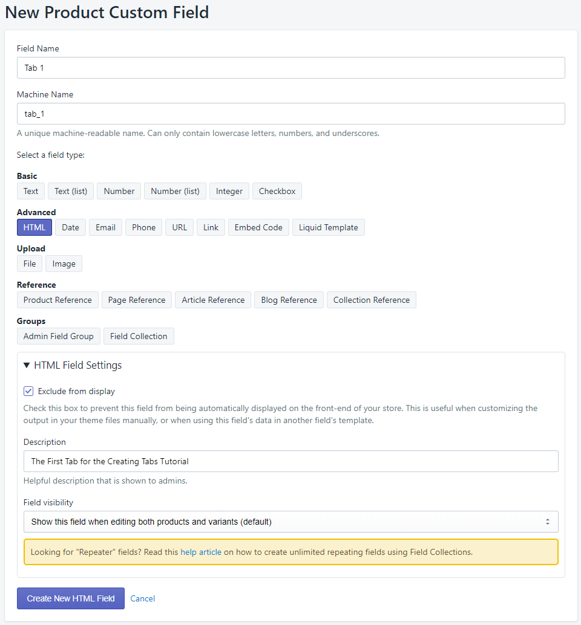The width and height of the screenshot is (581, 625).
Task: Choose the Product Reference field type
Action: click(57, 300)
